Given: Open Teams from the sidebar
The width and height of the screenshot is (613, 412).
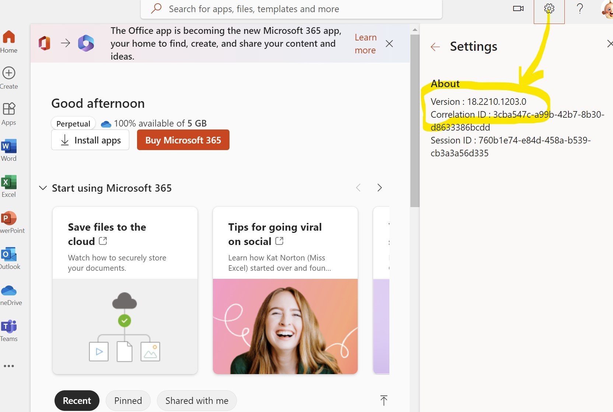Looking at the screenshot, I should tap(9, 330).
